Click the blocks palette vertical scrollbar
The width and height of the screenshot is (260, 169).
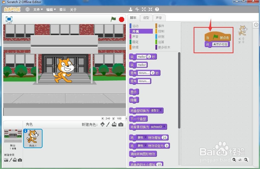point(179,90)
